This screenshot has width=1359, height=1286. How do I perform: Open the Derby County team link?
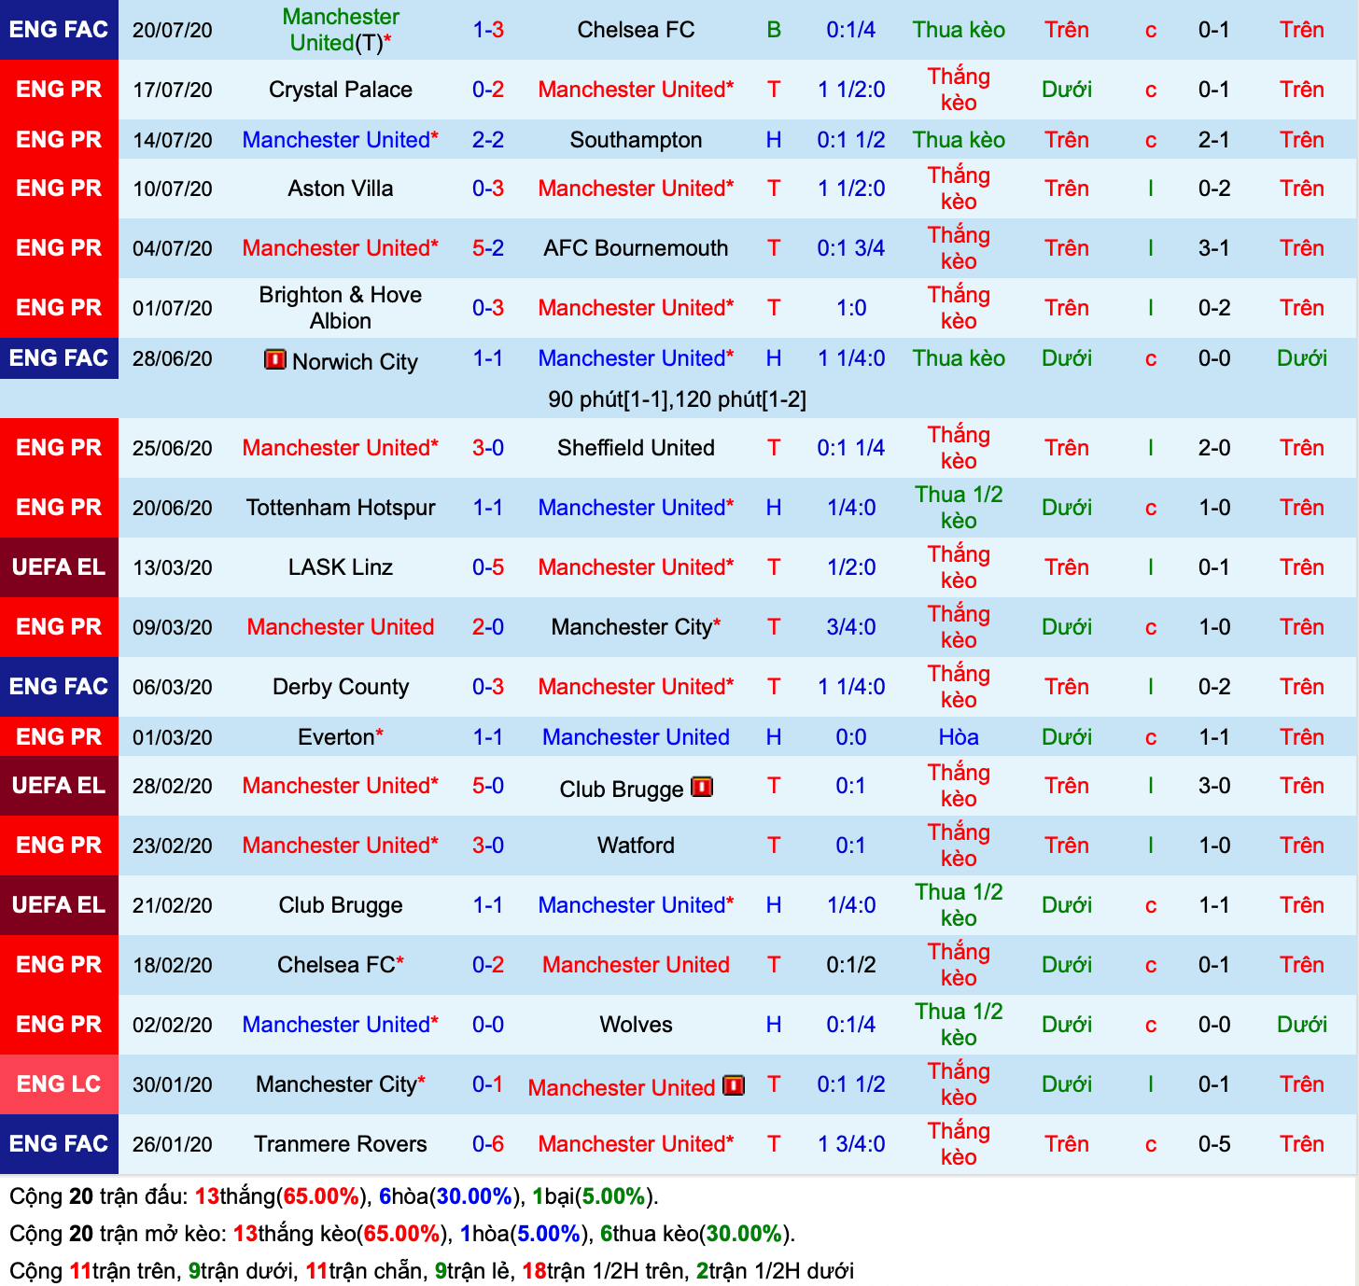pos(341,687)
